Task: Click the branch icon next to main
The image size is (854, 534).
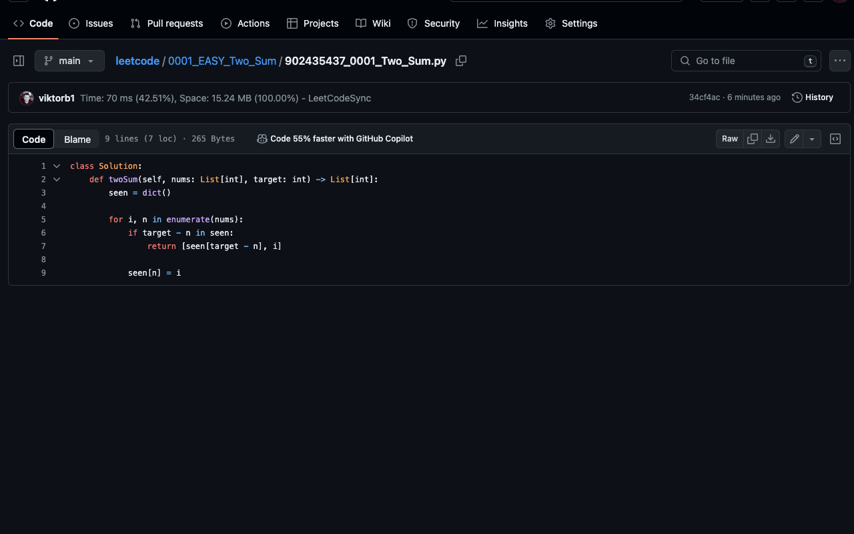Action: (x=47, y=60)
